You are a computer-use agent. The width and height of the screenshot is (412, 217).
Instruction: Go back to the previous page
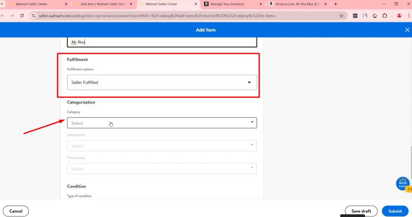point(3,16)
